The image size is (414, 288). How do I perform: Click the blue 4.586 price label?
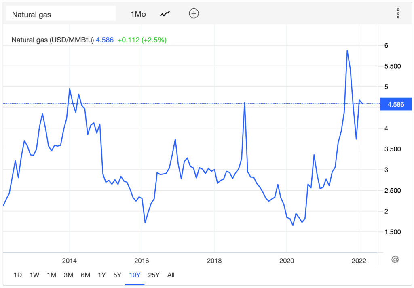pos(395,104)
